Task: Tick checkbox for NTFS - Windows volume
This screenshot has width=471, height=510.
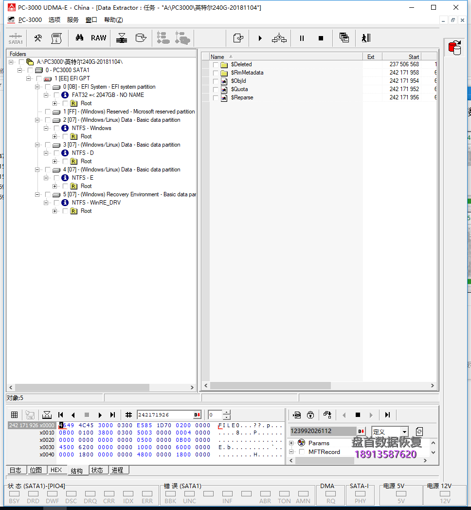Action: click(x=56, y=128)
